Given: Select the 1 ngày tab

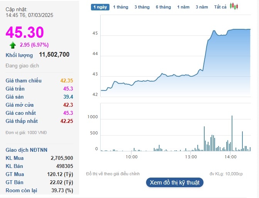Looking at the screenshot, I should point(100,7).
